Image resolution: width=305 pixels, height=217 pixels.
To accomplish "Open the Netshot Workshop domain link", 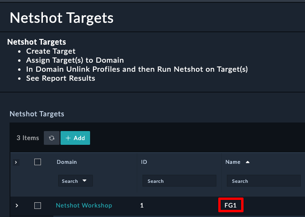I will (x=84, y=206).
